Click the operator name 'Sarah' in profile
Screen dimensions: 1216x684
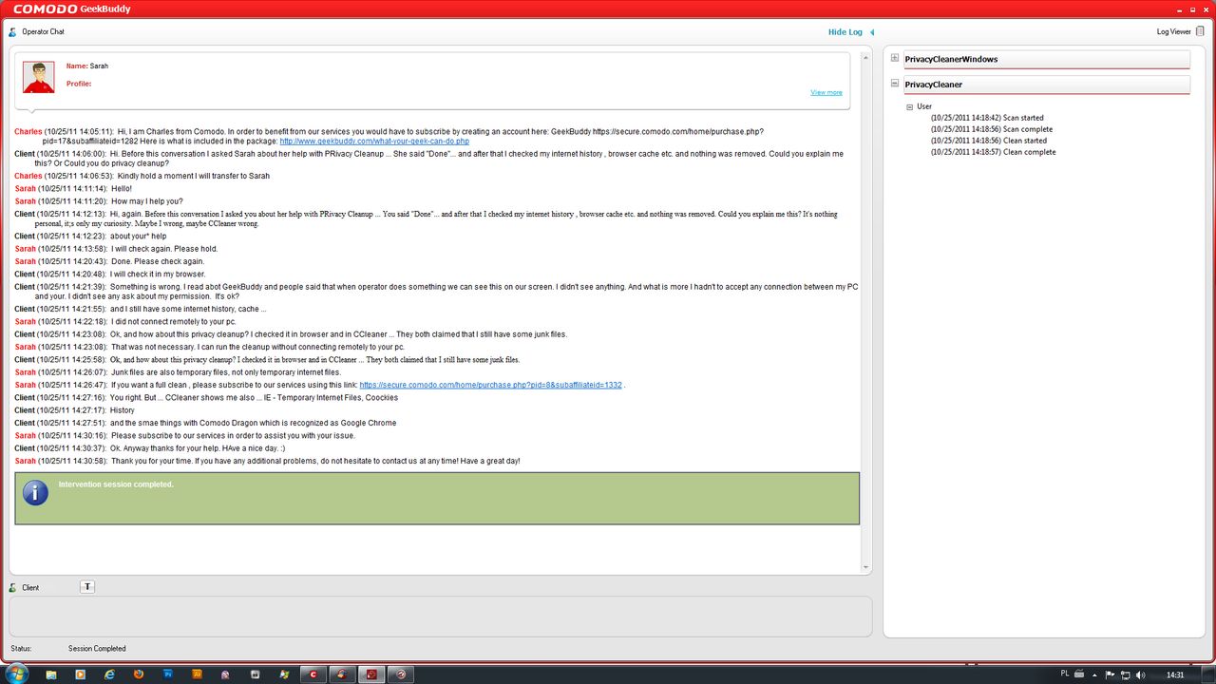pyautogui.click(x=99, y=66)
